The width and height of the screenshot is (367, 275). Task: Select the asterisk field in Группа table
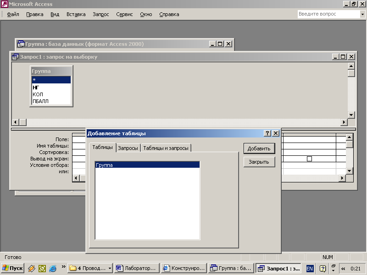[x=51, y=80]
